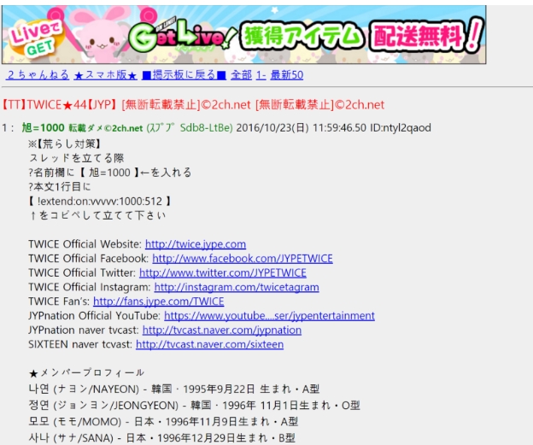Click the MOMO profile line

(163, 422)
